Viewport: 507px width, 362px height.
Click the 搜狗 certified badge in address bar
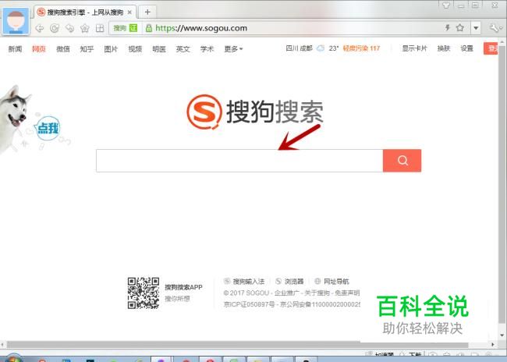125,28
